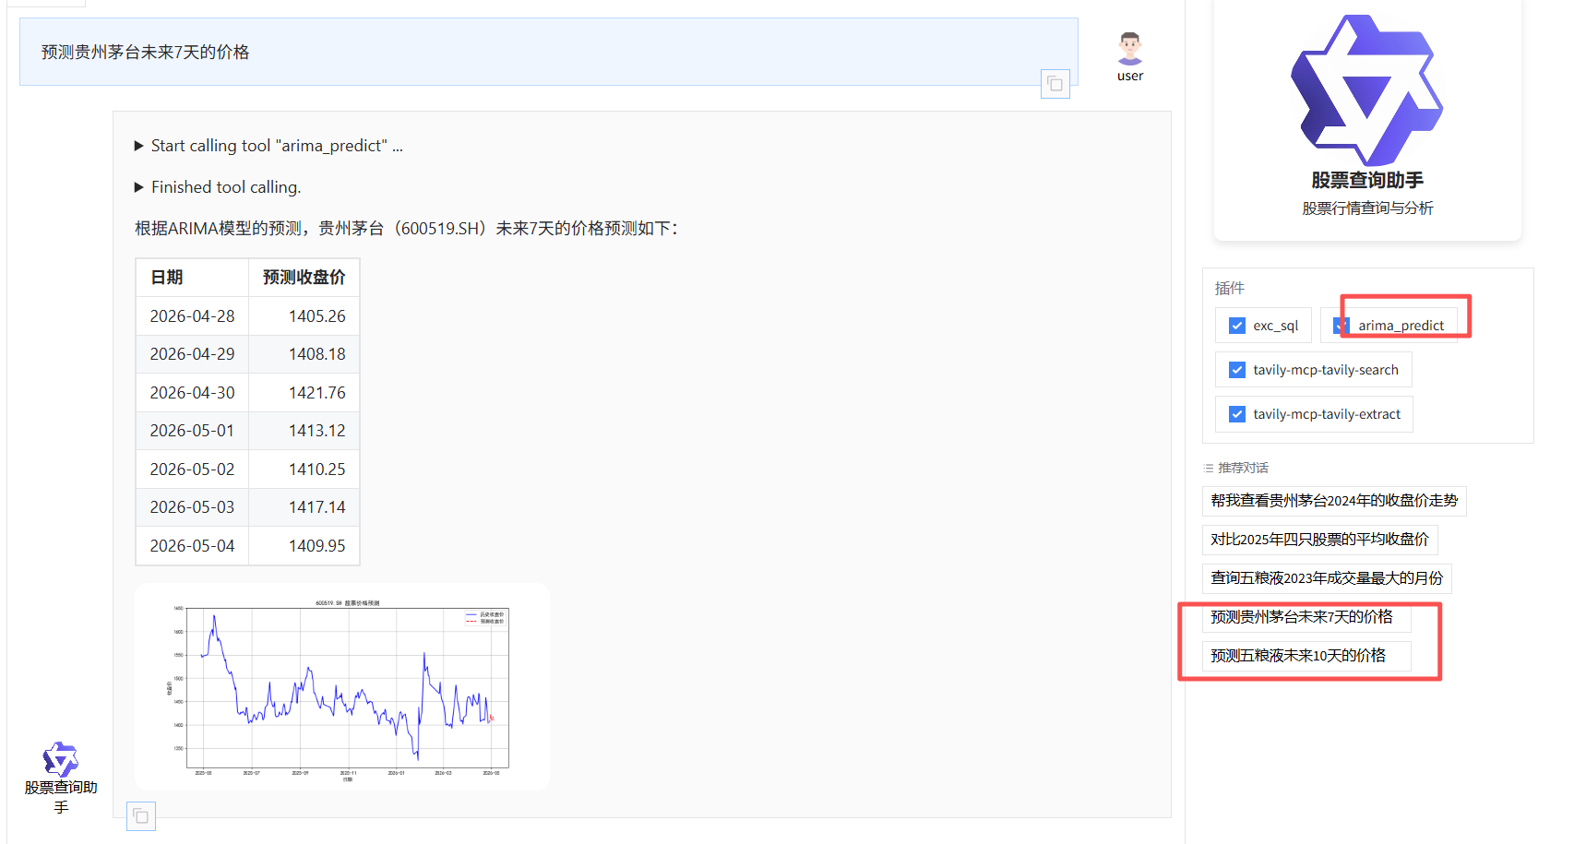Click the 推荐对话 section heading
1586x844 pixels.
1243,468
